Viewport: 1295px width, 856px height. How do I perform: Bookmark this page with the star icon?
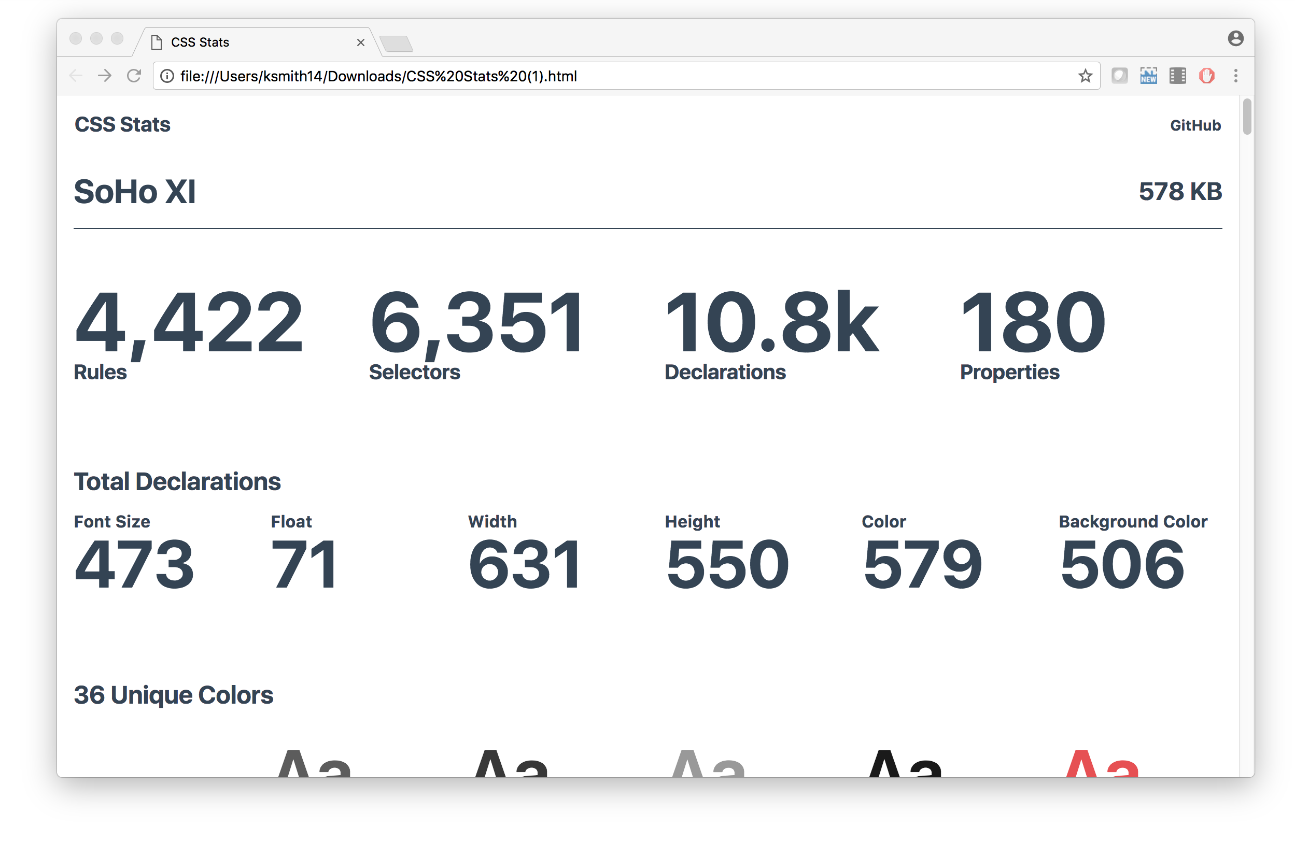[x=1085, y=76]
